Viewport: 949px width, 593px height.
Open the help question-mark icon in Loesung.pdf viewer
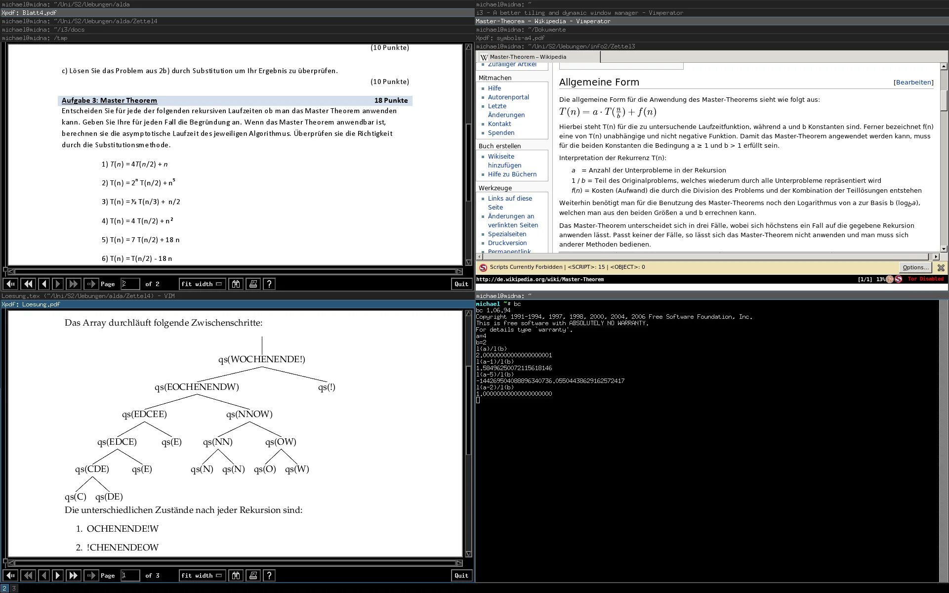pos(269,575)
